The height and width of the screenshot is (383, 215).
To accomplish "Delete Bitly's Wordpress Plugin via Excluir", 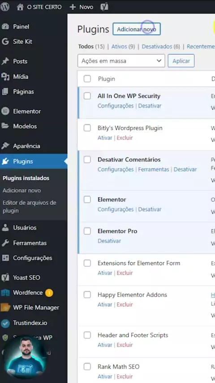I will (x=125, y=138).
